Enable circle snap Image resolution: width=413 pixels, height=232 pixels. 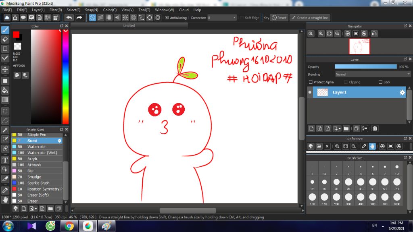(x=133, y=18)
